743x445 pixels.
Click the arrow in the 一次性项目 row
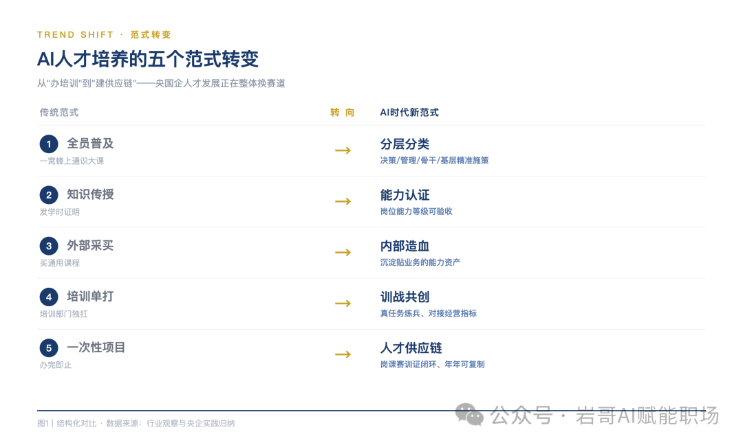pos(343,354)
